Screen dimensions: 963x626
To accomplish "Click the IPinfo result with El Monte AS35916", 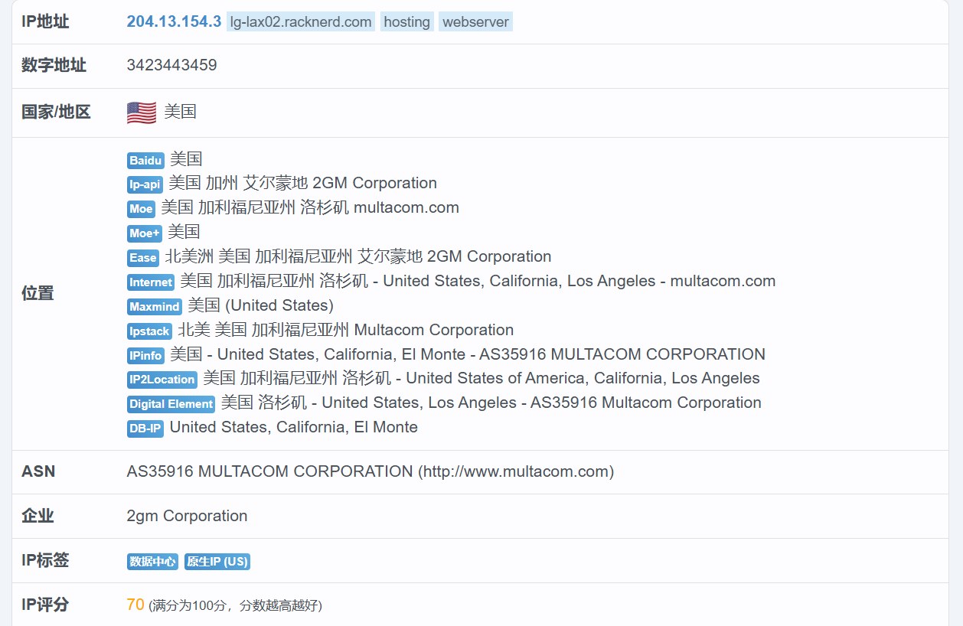I will click(x=468, y=354).
